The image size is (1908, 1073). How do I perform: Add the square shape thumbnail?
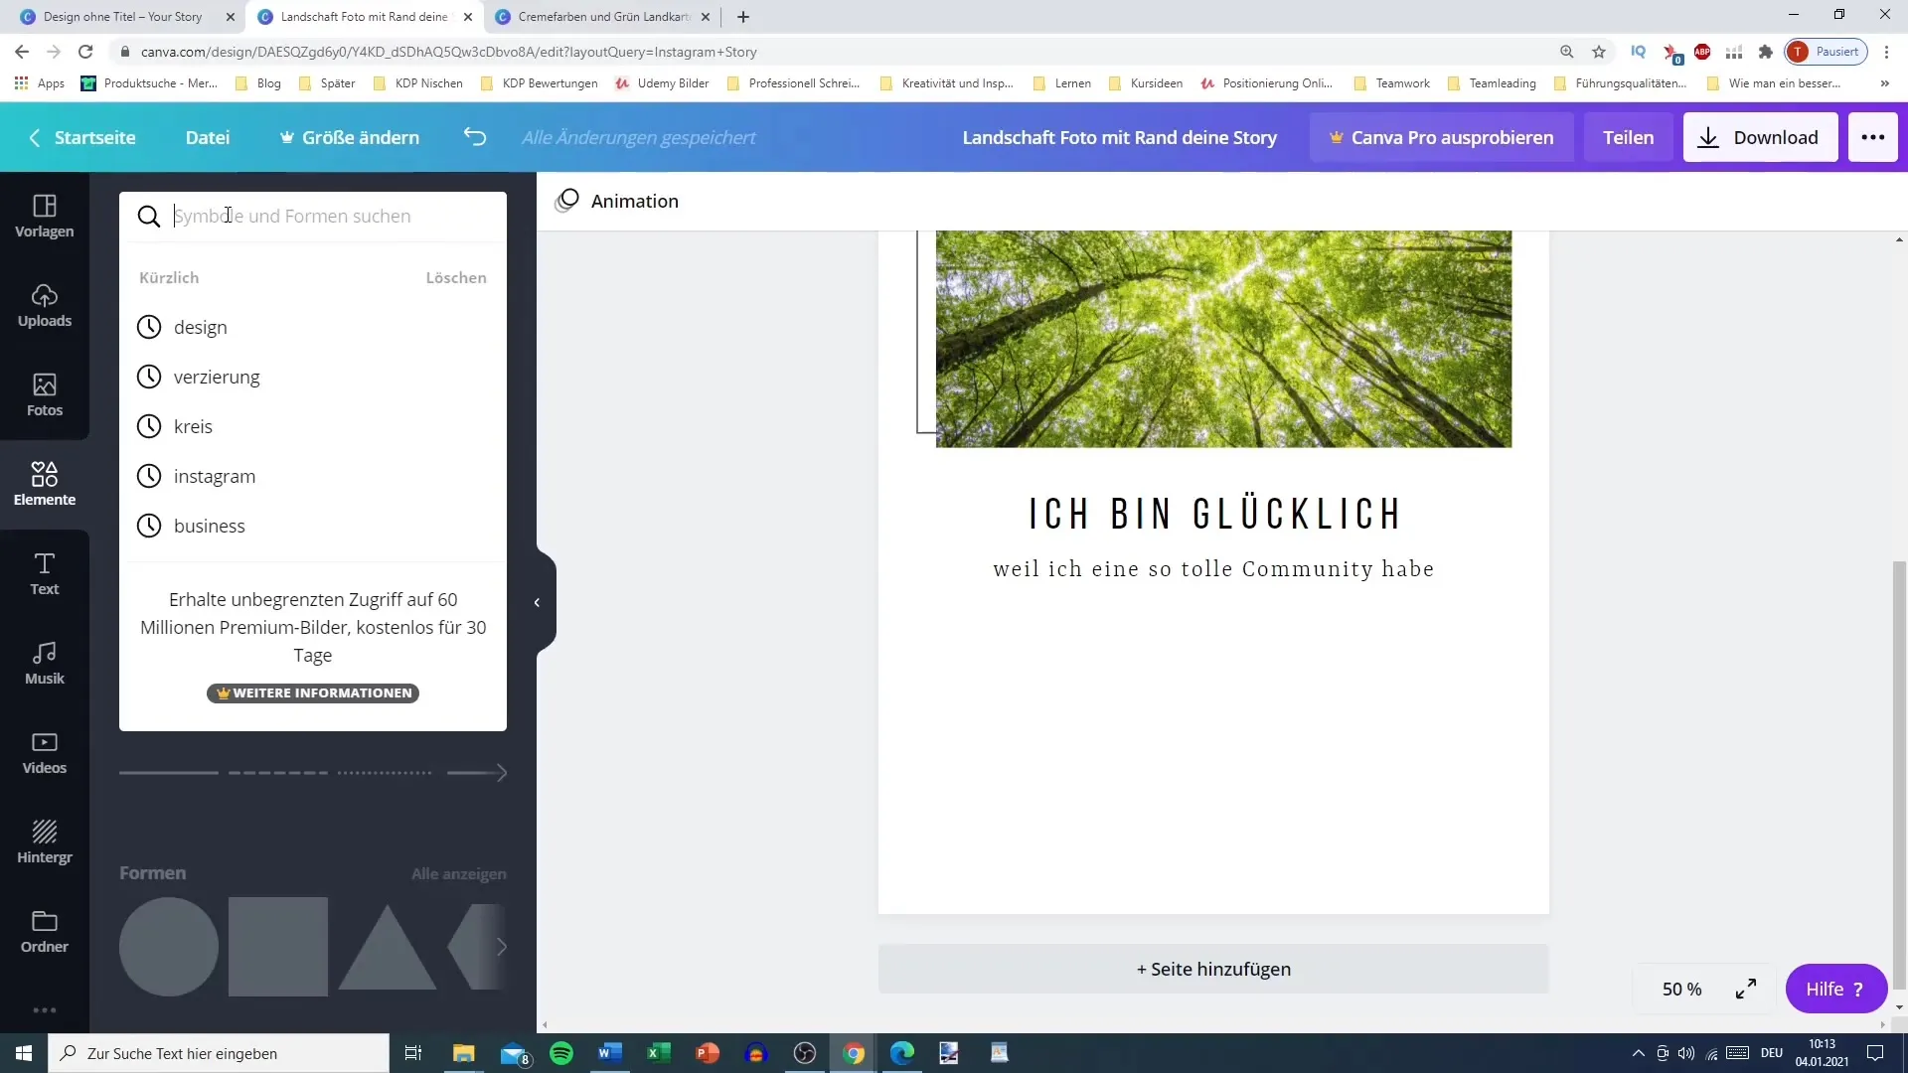tap(278, 947)
